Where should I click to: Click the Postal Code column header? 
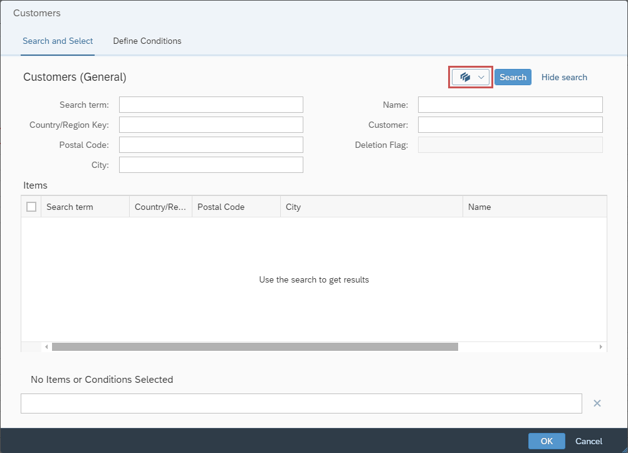pos(236,207)
